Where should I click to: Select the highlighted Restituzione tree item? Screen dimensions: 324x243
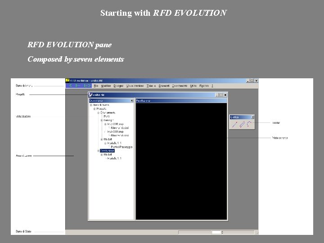tap(107, 151)
